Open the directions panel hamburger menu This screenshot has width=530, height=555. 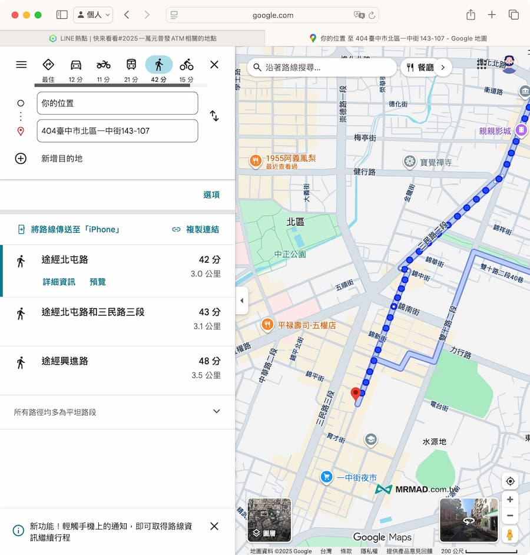click(x=21, y=65)
